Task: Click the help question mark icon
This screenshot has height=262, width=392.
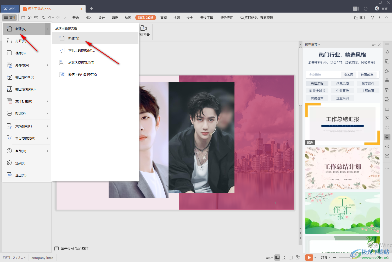Action: click(372, 18)
